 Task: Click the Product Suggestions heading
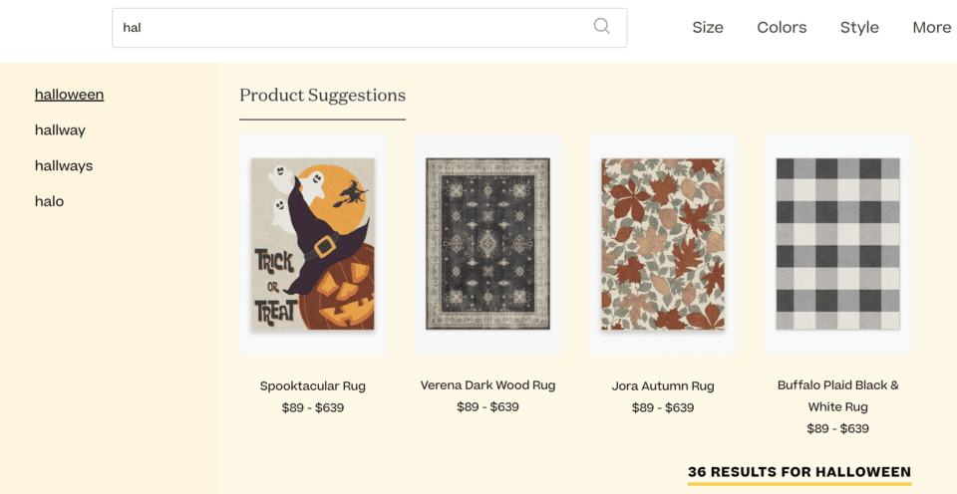tap(322, 96)
